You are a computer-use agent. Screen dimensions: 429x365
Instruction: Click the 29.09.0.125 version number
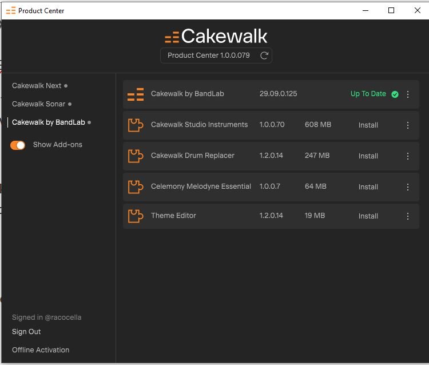click(278, 94)
